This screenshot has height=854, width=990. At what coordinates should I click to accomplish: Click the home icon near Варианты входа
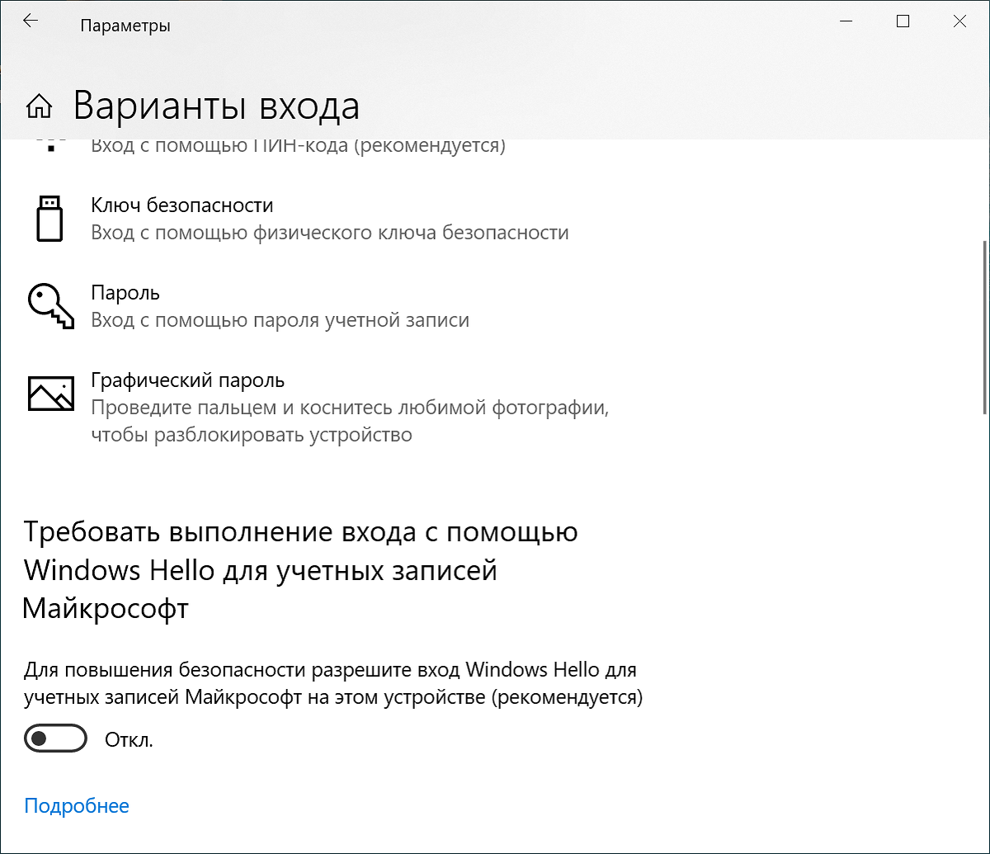[x=38, y=106]
